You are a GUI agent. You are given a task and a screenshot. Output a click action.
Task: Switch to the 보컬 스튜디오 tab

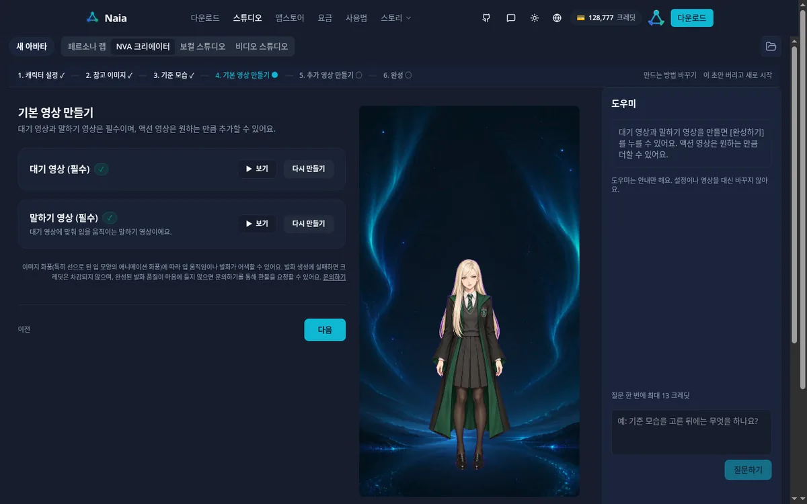coord(203,46)
